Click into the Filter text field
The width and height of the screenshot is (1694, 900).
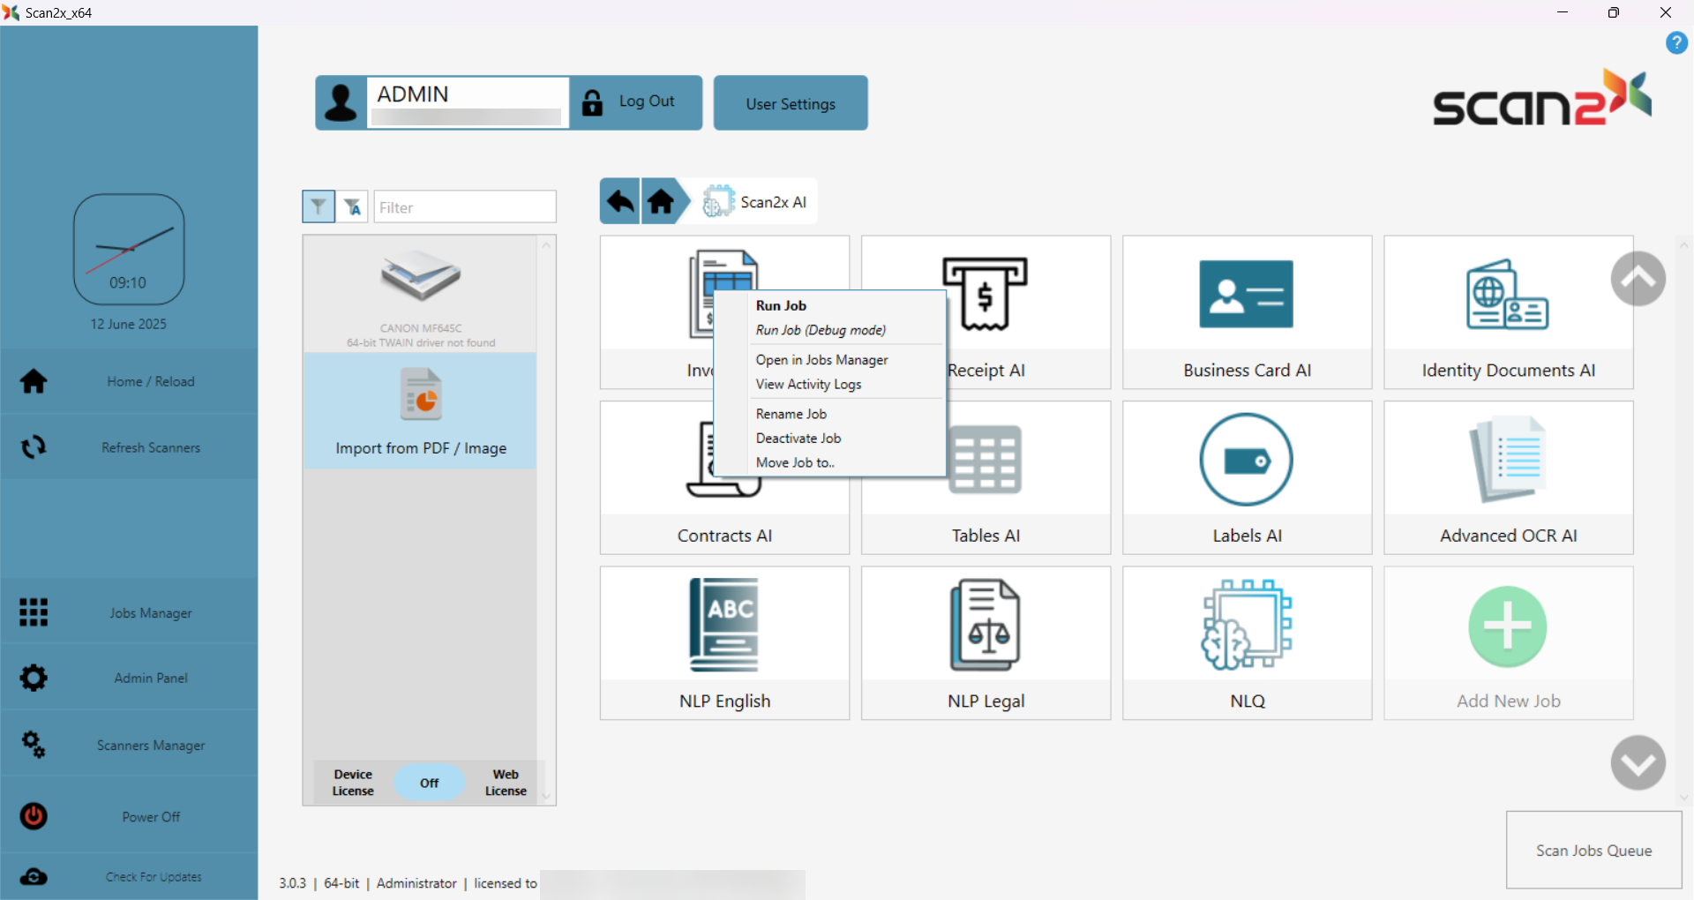coord(465,207)
